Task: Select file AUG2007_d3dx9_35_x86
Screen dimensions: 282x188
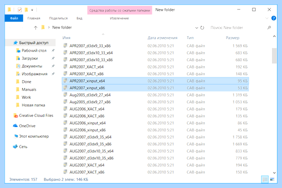Action: (x=156, y=144)
